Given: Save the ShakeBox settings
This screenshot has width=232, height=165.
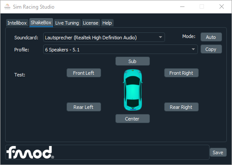Looking at the screenshot, I should tap(218, 152).
